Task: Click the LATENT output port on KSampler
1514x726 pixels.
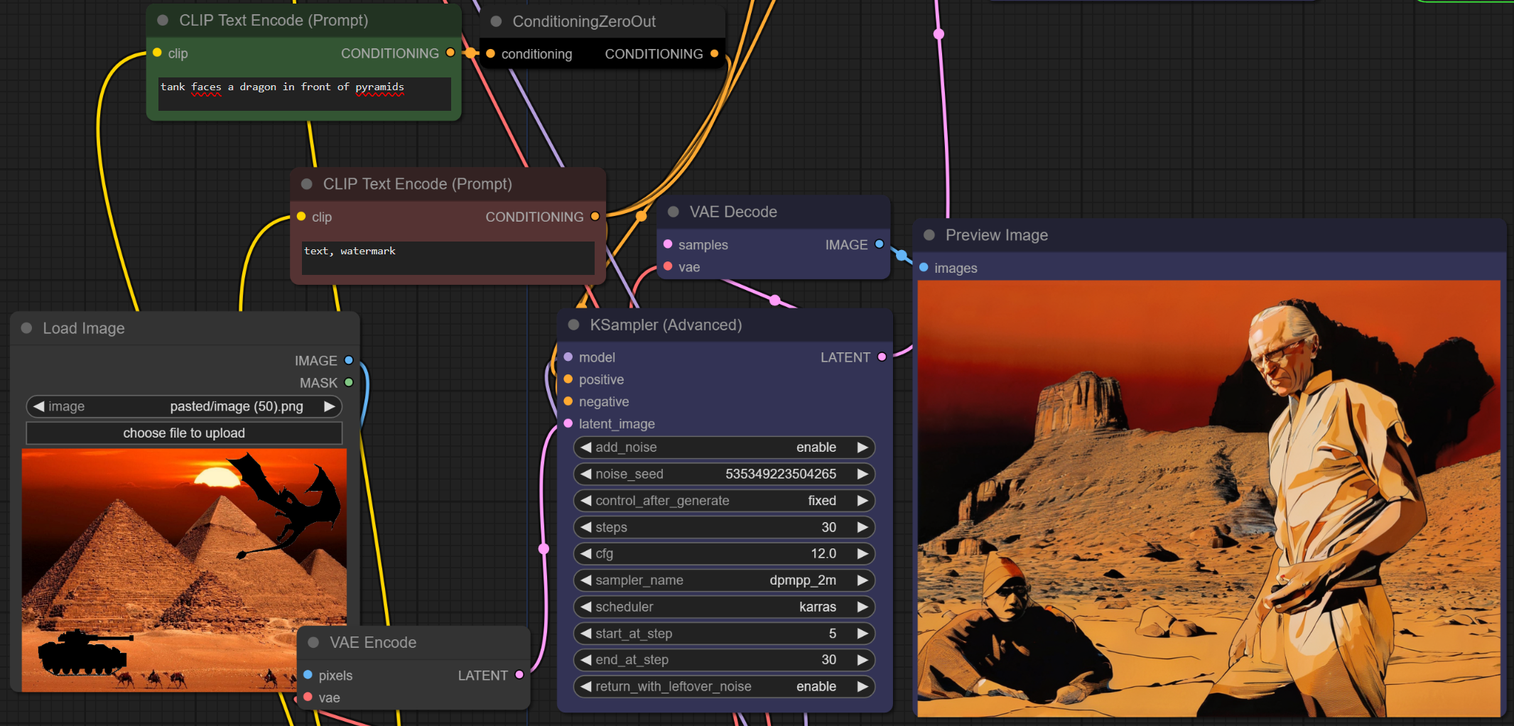Action: 882,357
